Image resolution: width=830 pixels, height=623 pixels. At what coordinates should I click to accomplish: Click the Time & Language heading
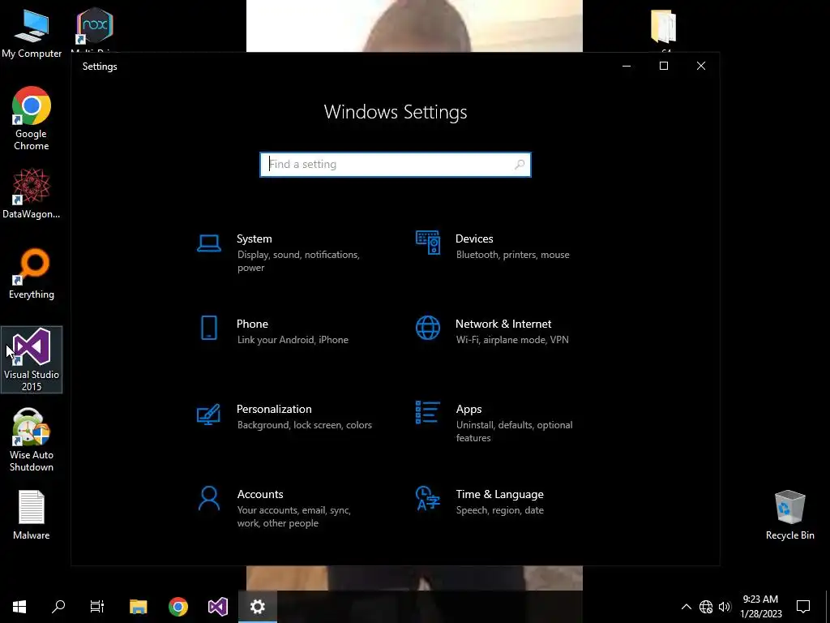point(499,494)
